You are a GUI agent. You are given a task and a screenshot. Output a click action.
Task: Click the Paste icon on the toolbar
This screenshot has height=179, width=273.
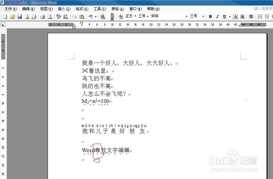[x=81, y=17]
